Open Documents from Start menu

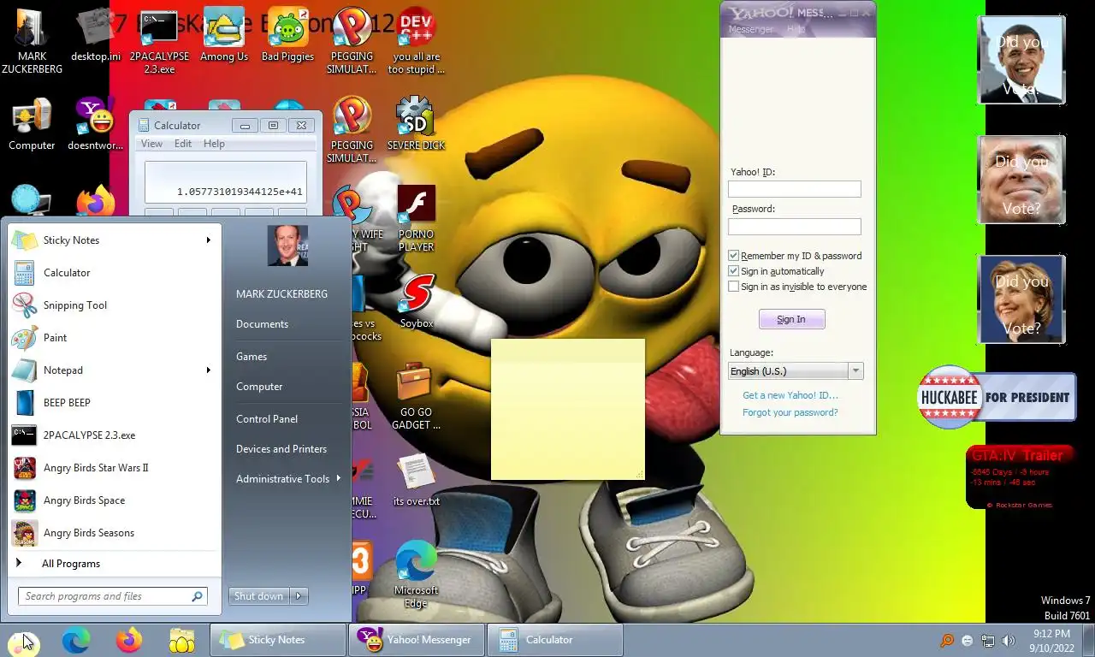(262, 324)
